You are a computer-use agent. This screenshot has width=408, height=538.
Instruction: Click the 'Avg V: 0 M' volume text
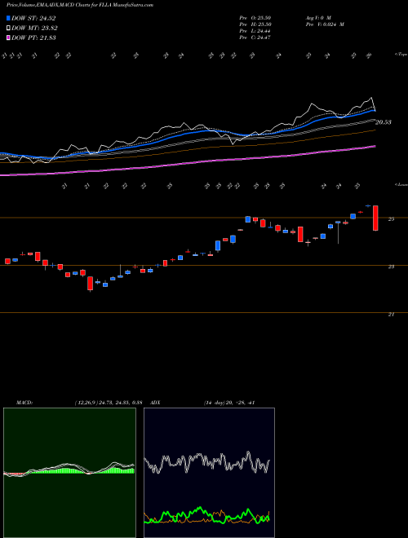pyautogui.click(x=317, y=18)
